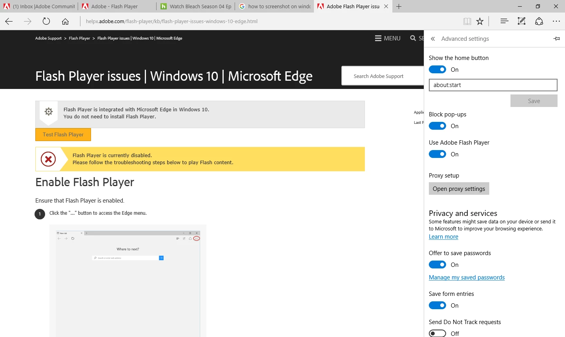Click the Search Adobe Support box
The height and width of the screenshot is (337, 565).
pyautogui.click(x=383, y=76)
